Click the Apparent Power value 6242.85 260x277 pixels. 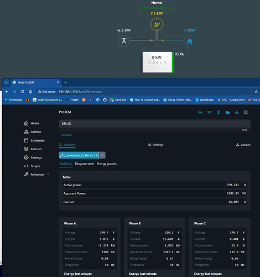click(x=233, y=193)
